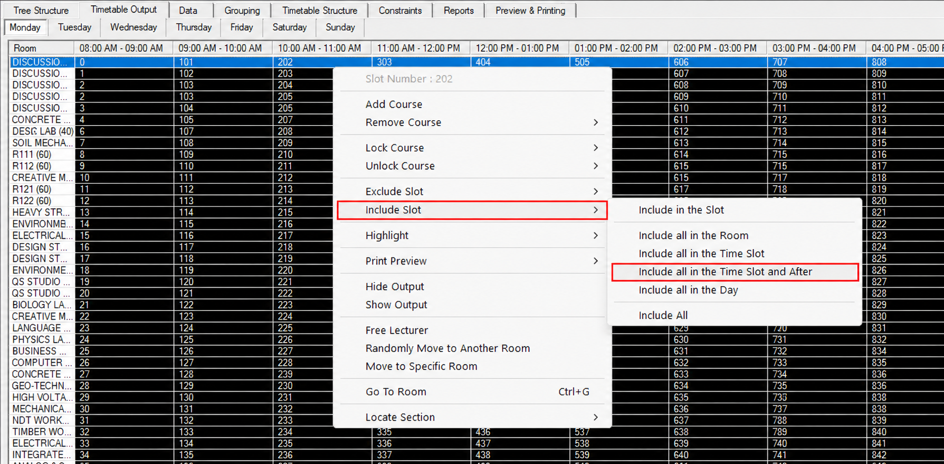Click Include Slot menu entry
This screenshot has height=464, width=944.
tap(472, 210)
